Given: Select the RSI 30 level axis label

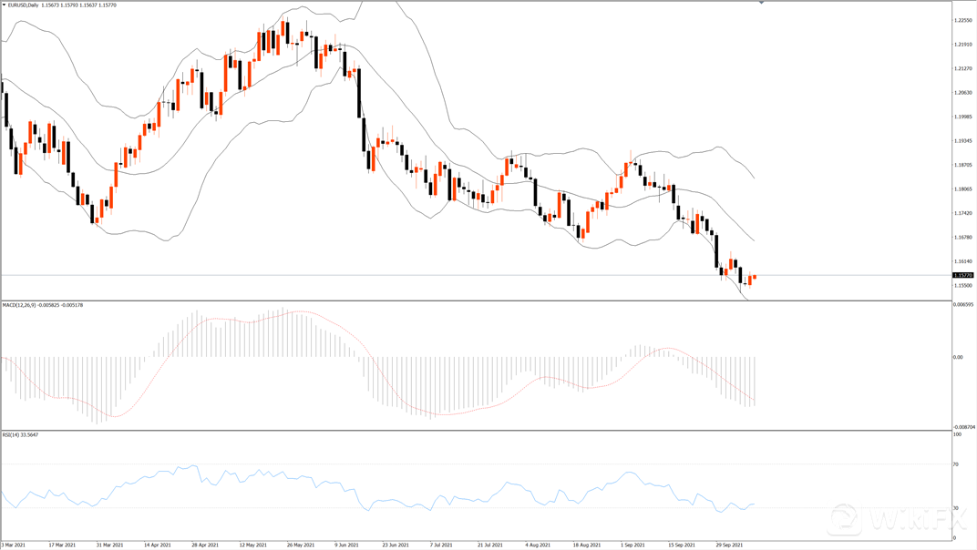Looking at the screenshot, I should coord(956,507).
